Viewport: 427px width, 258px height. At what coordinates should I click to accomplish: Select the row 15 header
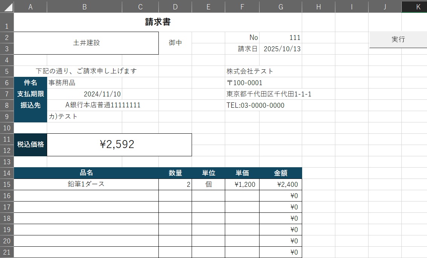coord(7,185)
